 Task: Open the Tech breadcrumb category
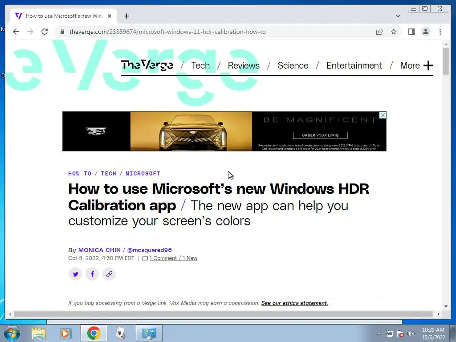109,174
